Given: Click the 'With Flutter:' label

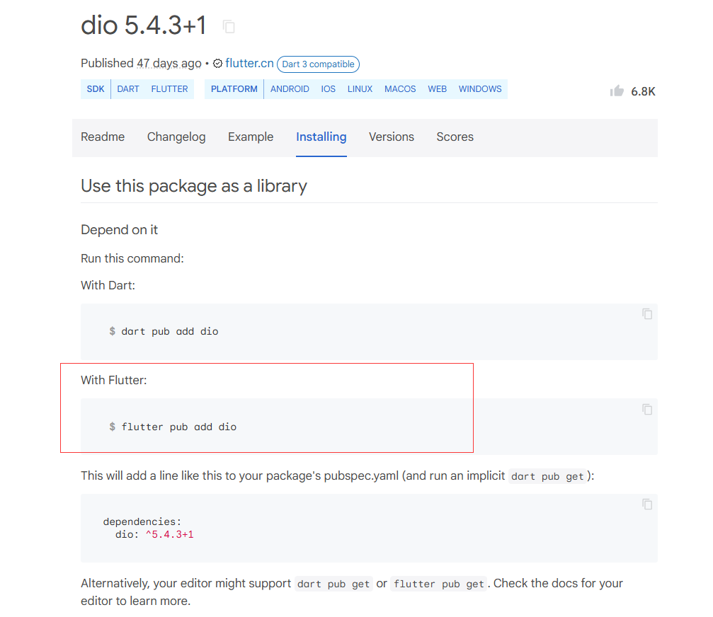Looking at the screenshot, I should click(x=114, y=380).
